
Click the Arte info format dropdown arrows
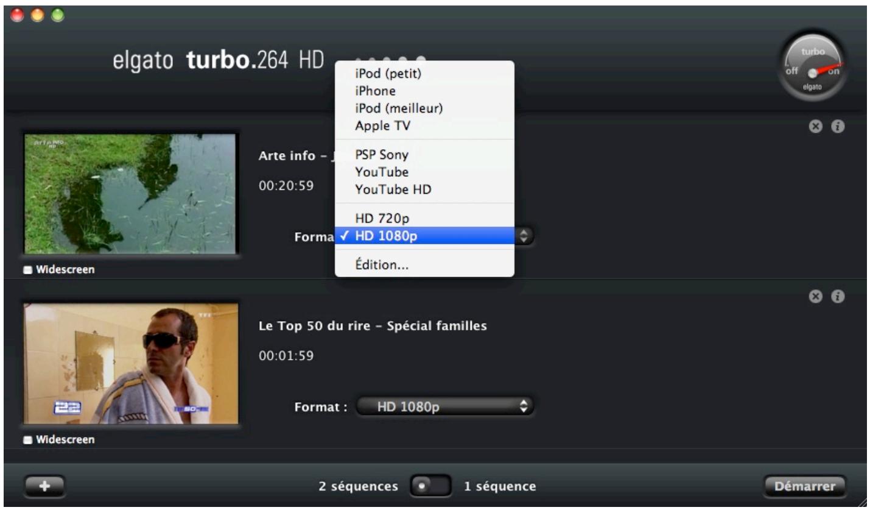coord(524,237)
